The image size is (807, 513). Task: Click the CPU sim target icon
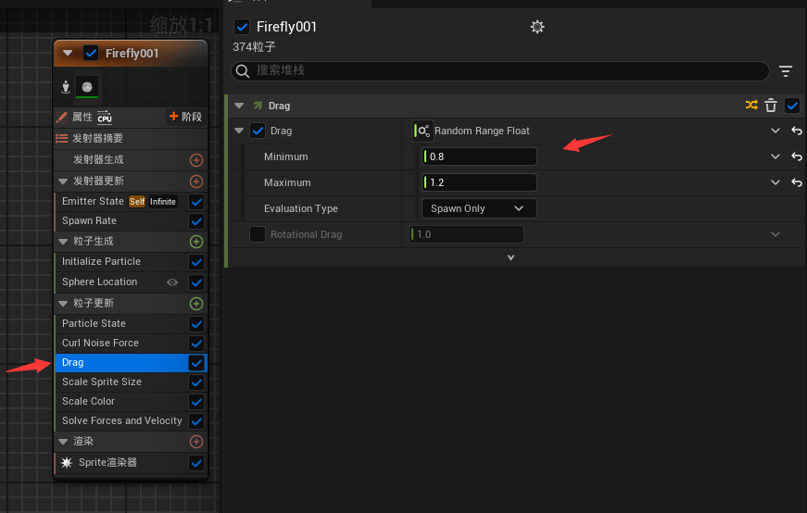[105, 118]
